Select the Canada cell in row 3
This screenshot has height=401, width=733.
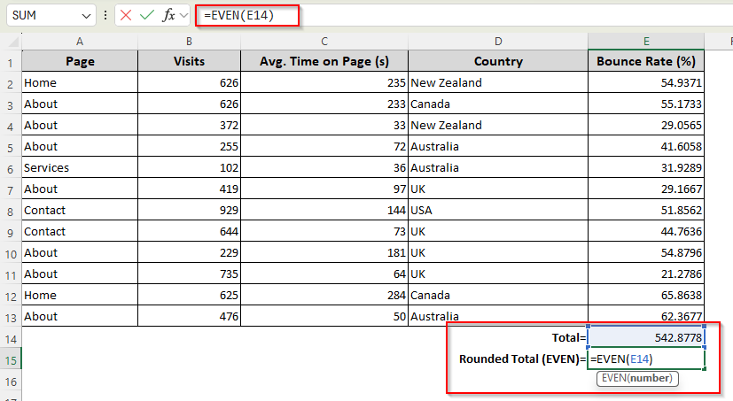498,104
